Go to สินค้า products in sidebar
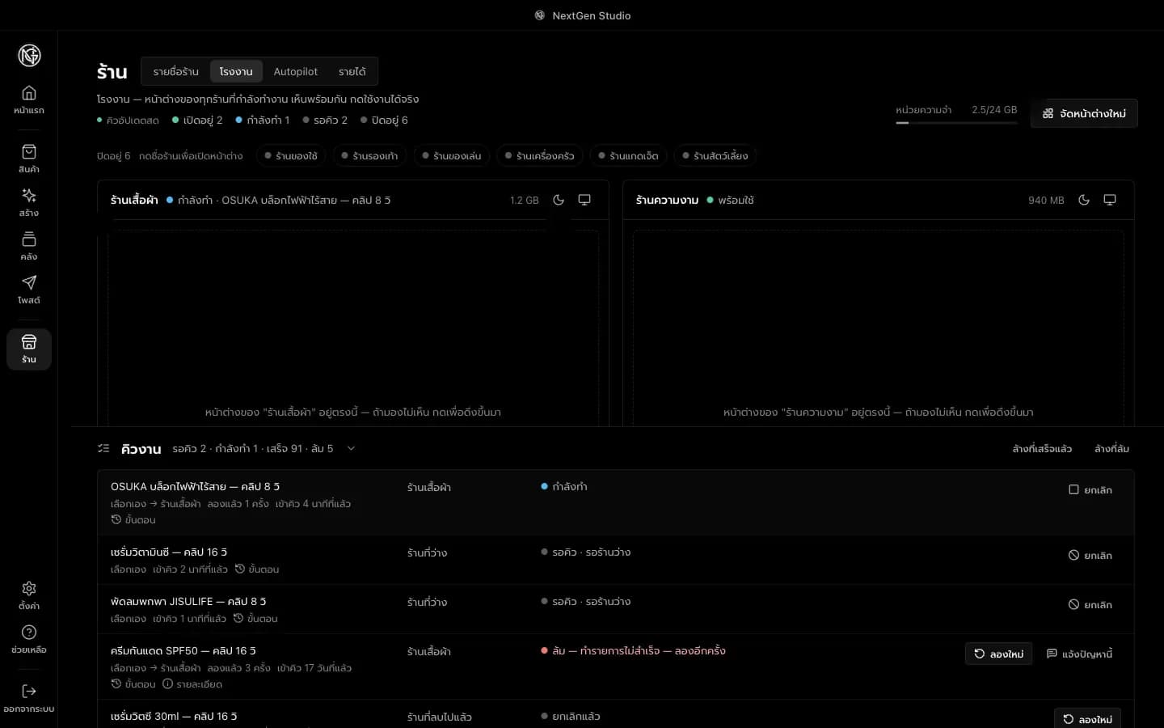The height and width of the screenshot is (728, 1164). coord(29,159)
